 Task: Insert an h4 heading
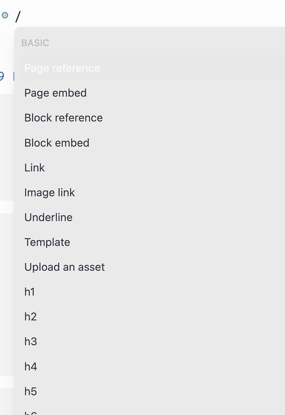click(x=30, y=366)
